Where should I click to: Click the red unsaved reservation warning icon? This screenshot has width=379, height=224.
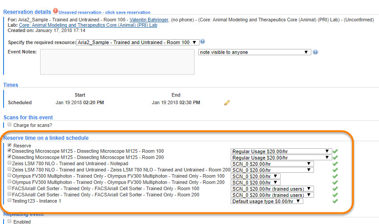coord(55,10)
